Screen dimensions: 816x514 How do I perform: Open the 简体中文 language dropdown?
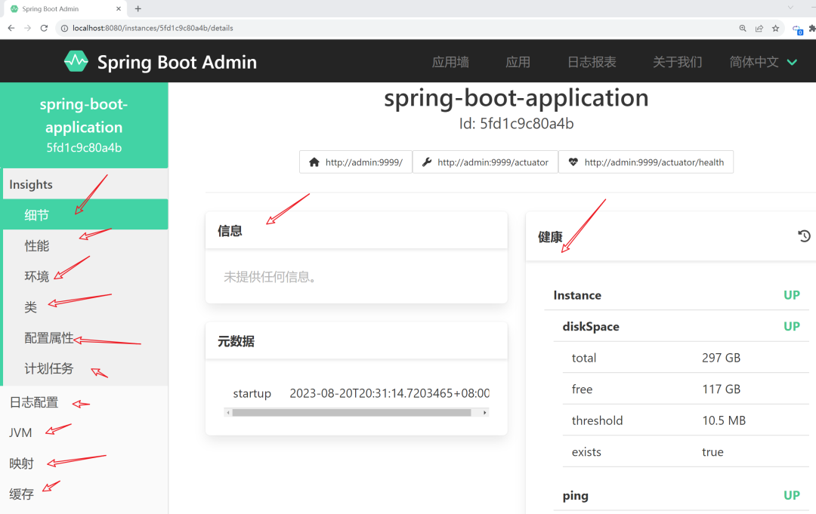[763, 62]
